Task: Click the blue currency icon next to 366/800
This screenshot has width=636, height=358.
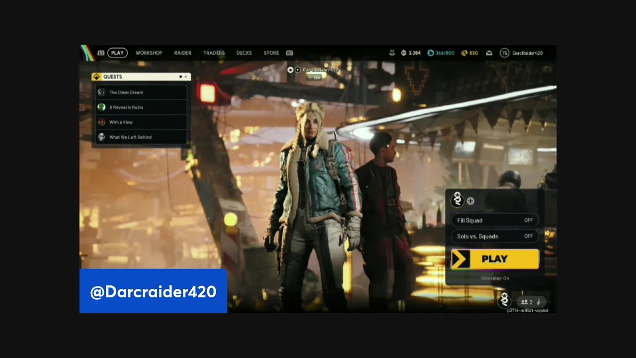Action: 430,53
